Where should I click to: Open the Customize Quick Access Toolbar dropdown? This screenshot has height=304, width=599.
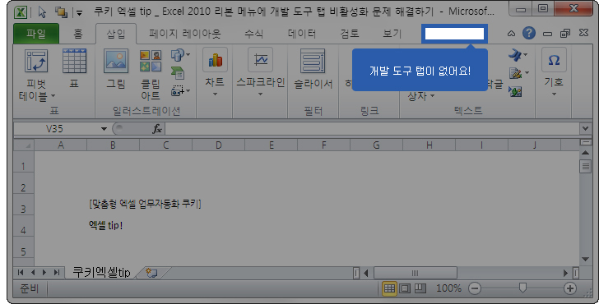(79, 12)
